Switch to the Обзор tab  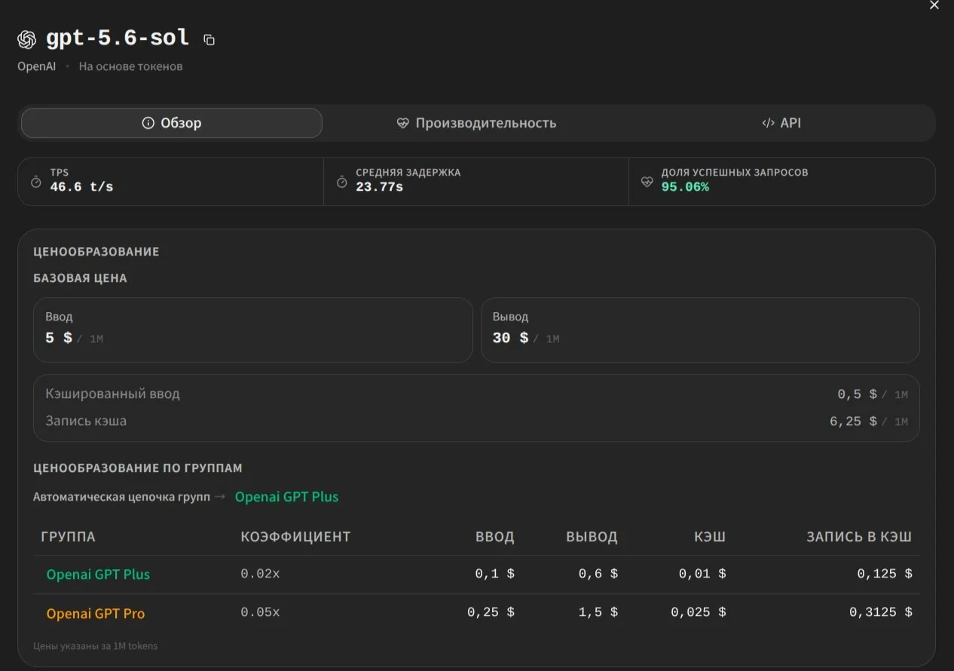(x=172, y=123)
